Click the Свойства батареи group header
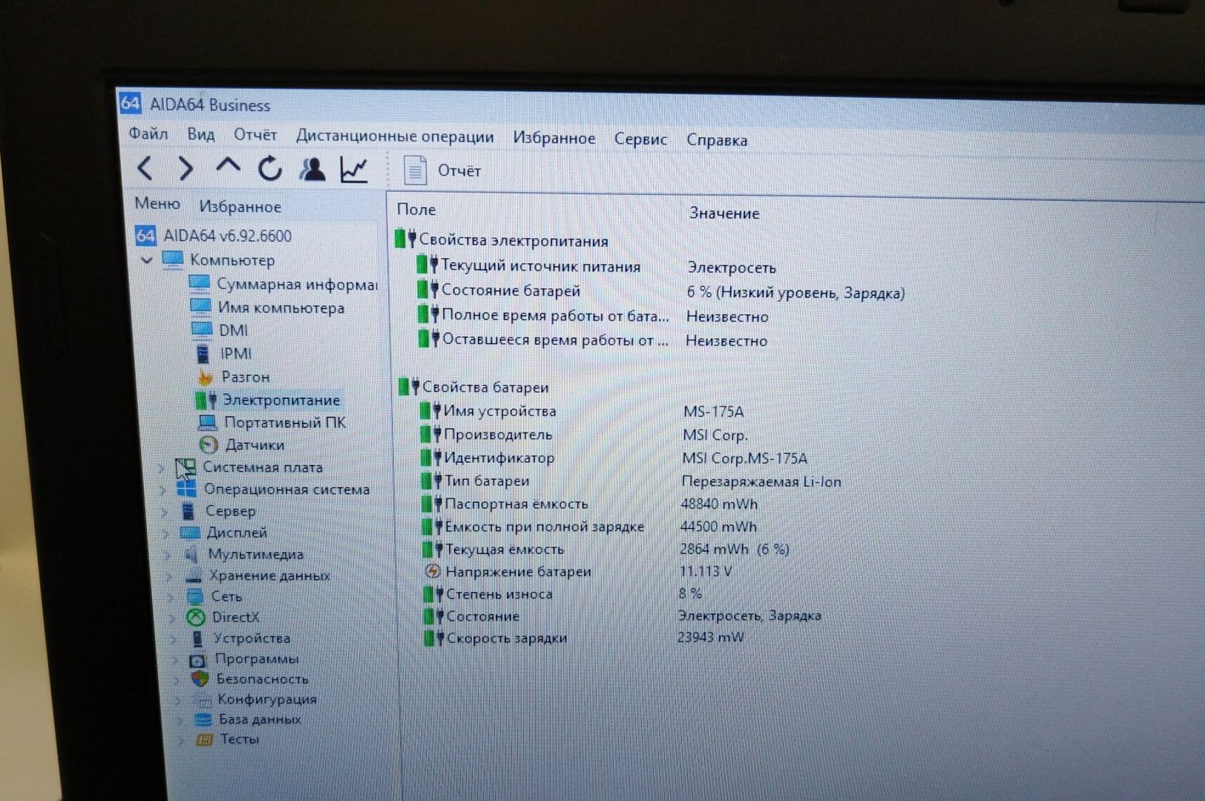Screen dimensions: 1205x801 click(x=485, y=387)
